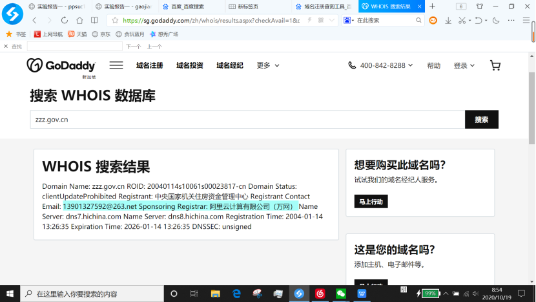Open Task View on taskbar

pyautogui.click(x=194, y=294)
